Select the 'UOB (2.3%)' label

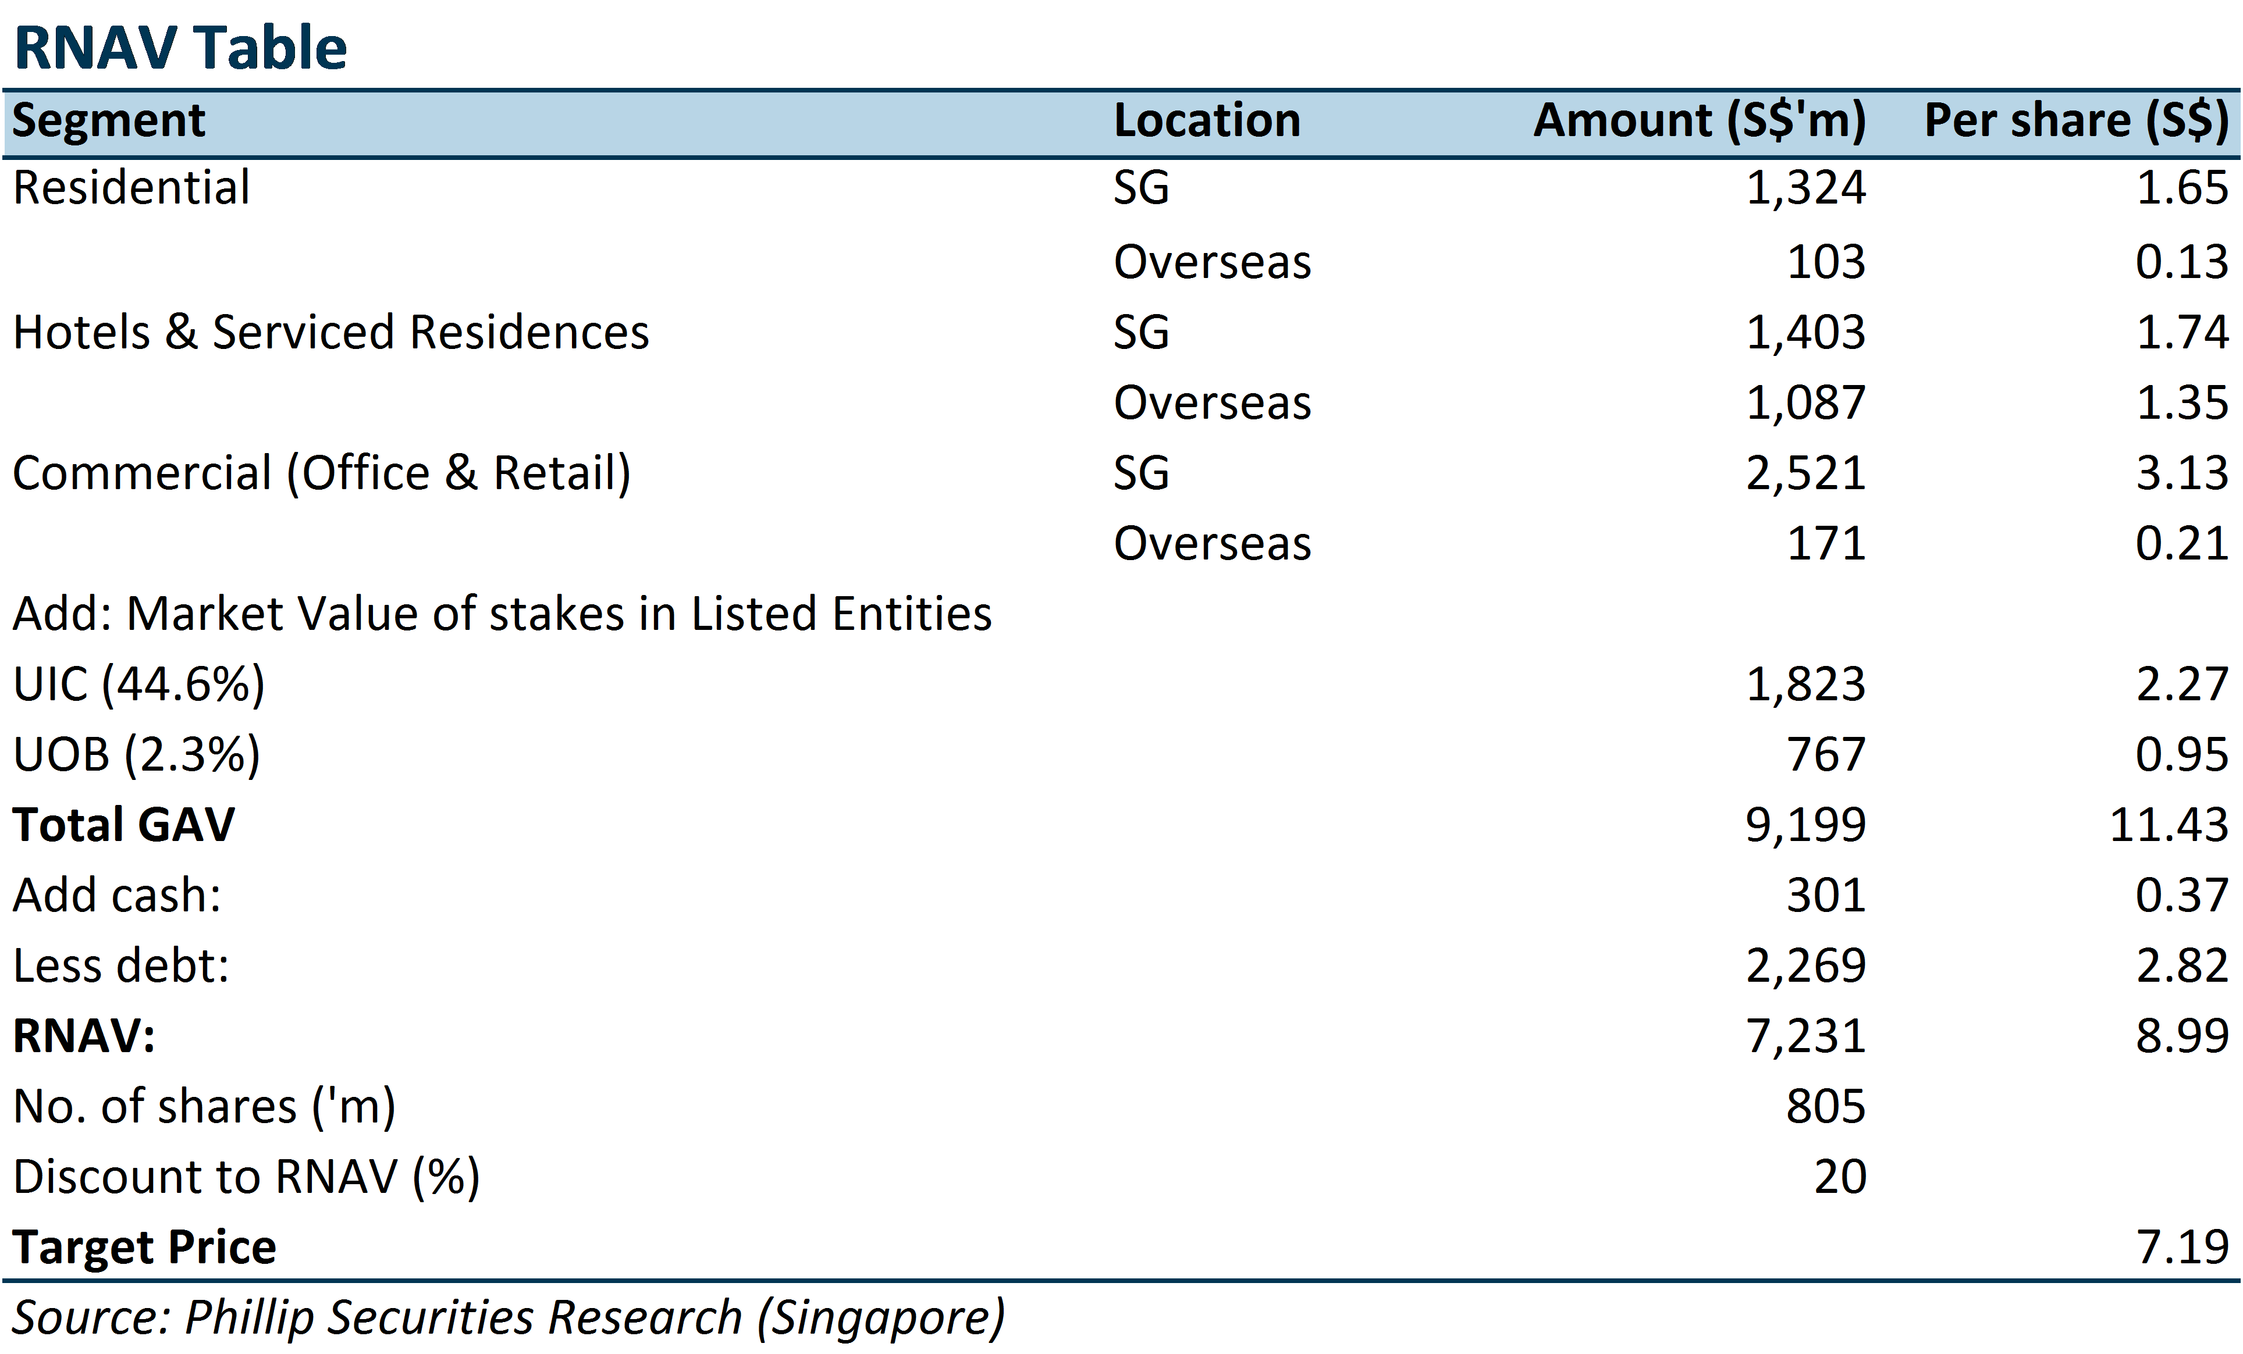tap(137, 756)
